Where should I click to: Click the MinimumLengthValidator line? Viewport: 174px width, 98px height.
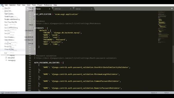pos(81,74)
